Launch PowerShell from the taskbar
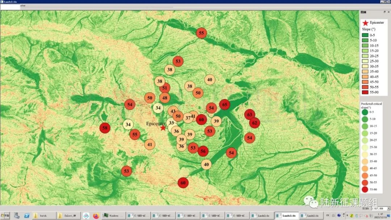Image resolution: width=391 pixels, height=220 pixels. pyautogui.click(x=27, y=216)
